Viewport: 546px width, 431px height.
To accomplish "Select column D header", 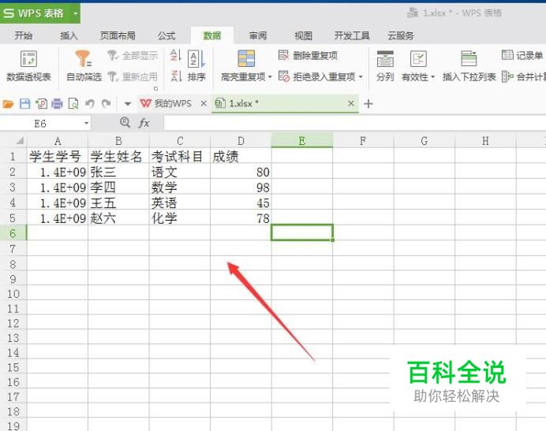I will point(241,141).
